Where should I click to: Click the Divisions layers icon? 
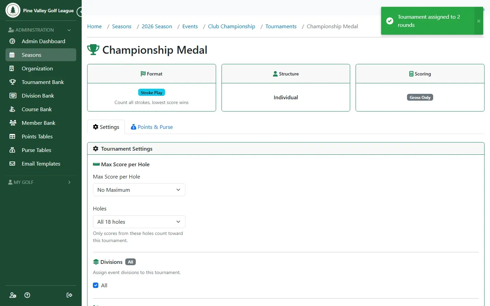(x=96, y=262)
